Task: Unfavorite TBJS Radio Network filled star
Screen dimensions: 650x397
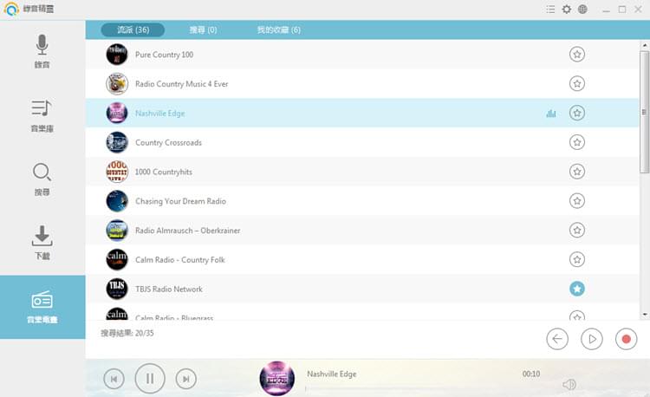Action: (x=576, y=289)
